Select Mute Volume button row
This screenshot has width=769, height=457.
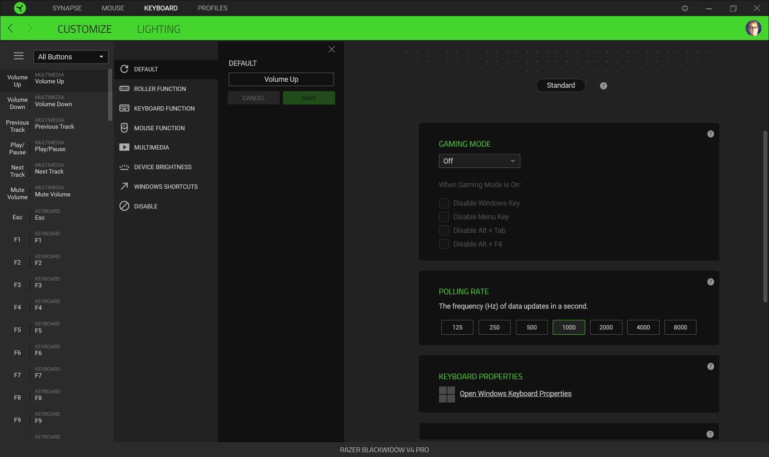tap(54, 193)
